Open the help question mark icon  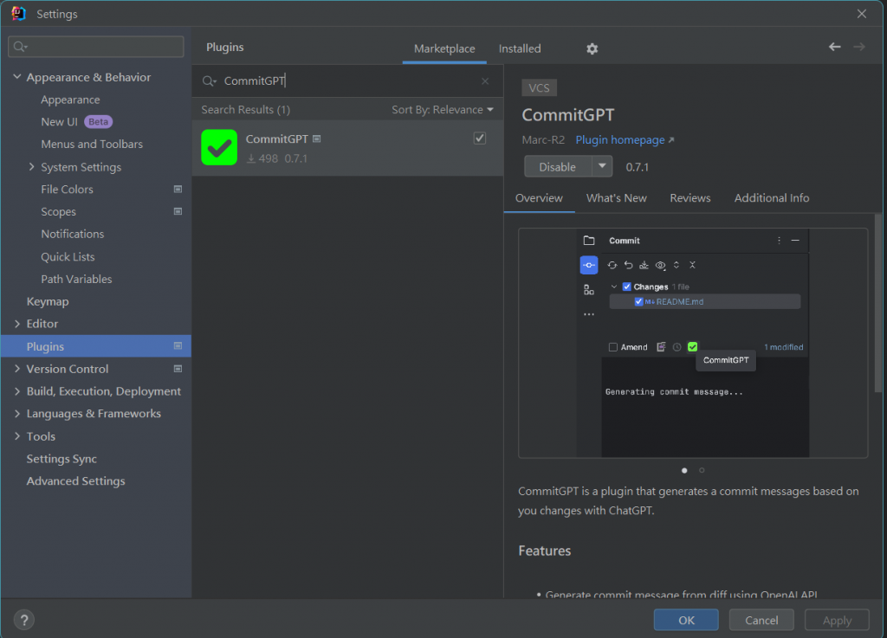tap(23, 620)
